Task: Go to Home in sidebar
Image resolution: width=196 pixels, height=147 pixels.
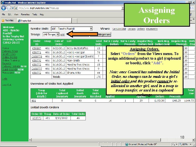Action: pyautogui.click(x=5, y=48)
